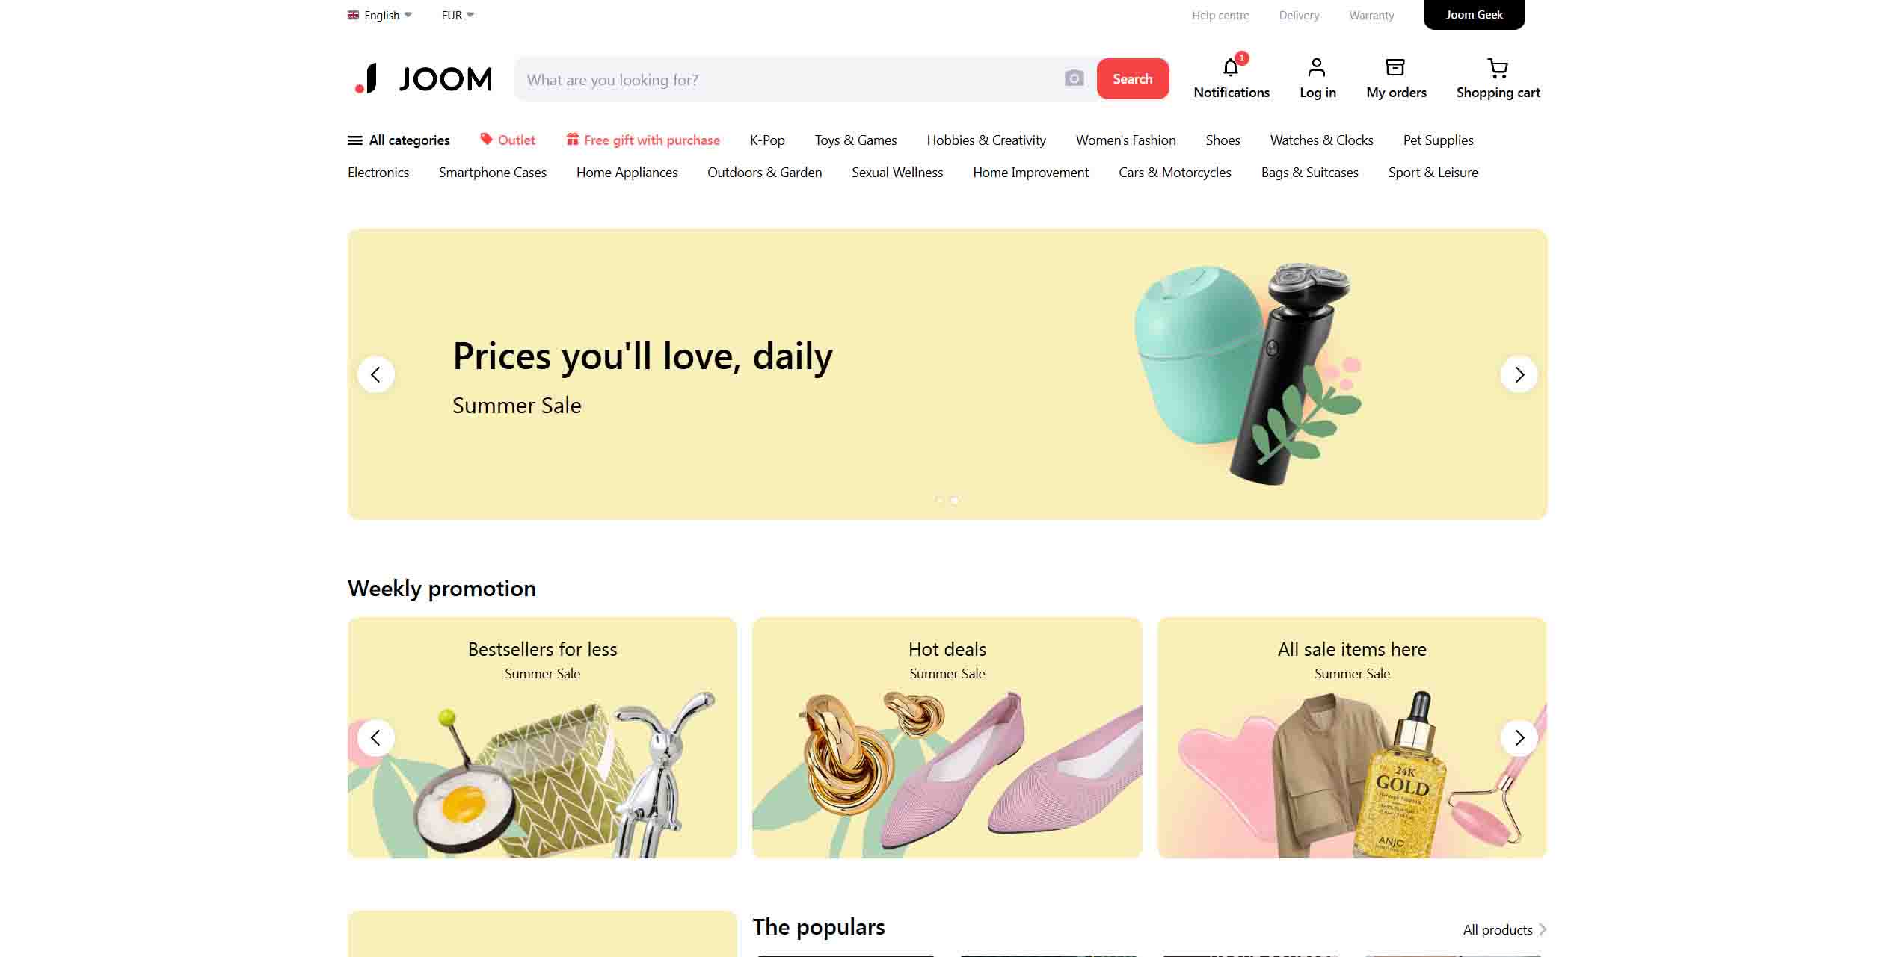Open All categories hamburger menu
The image size is (1894, 957).
pos(399,140)
